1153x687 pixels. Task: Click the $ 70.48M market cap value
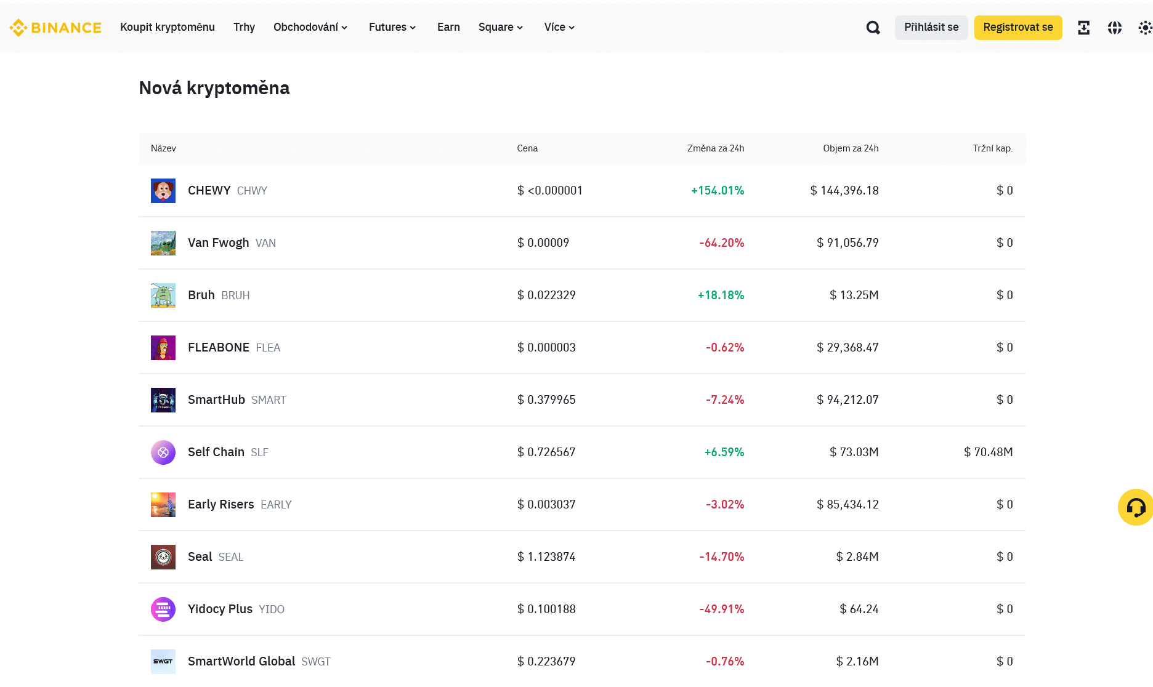point(989,452)
